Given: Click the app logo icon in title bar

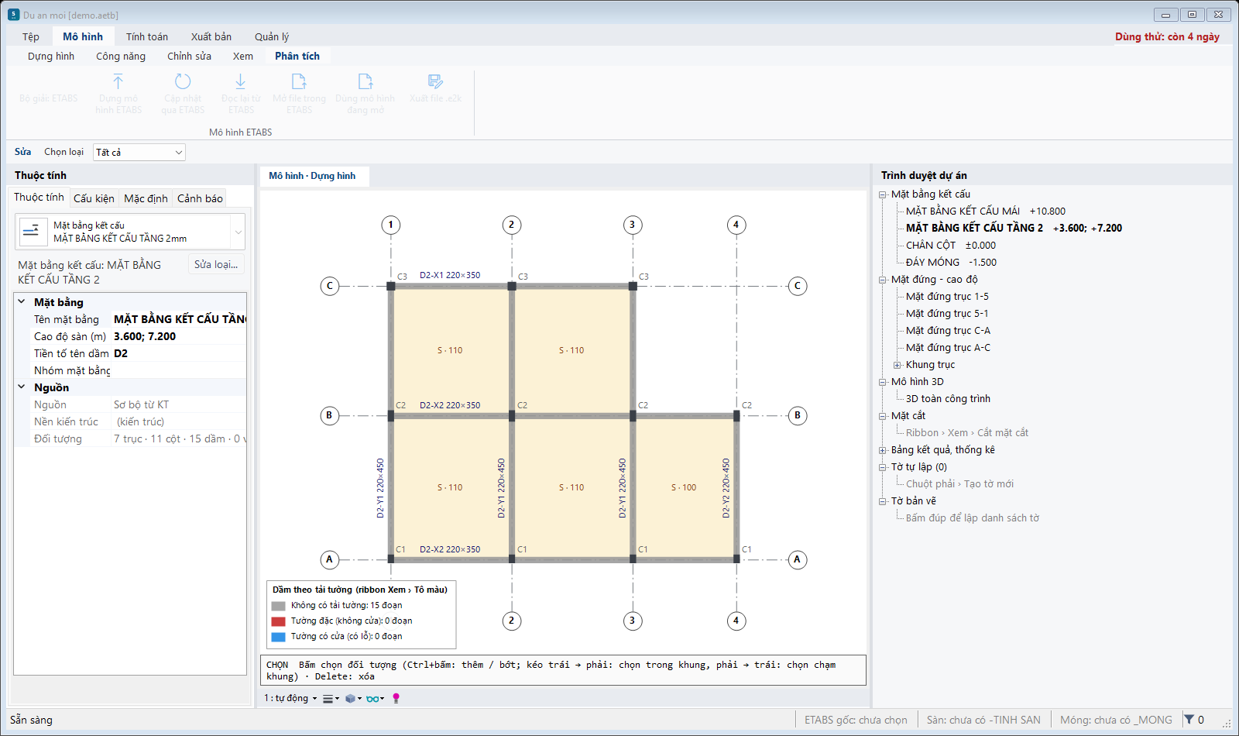Looking at the screenshot, I should (13, 15).
